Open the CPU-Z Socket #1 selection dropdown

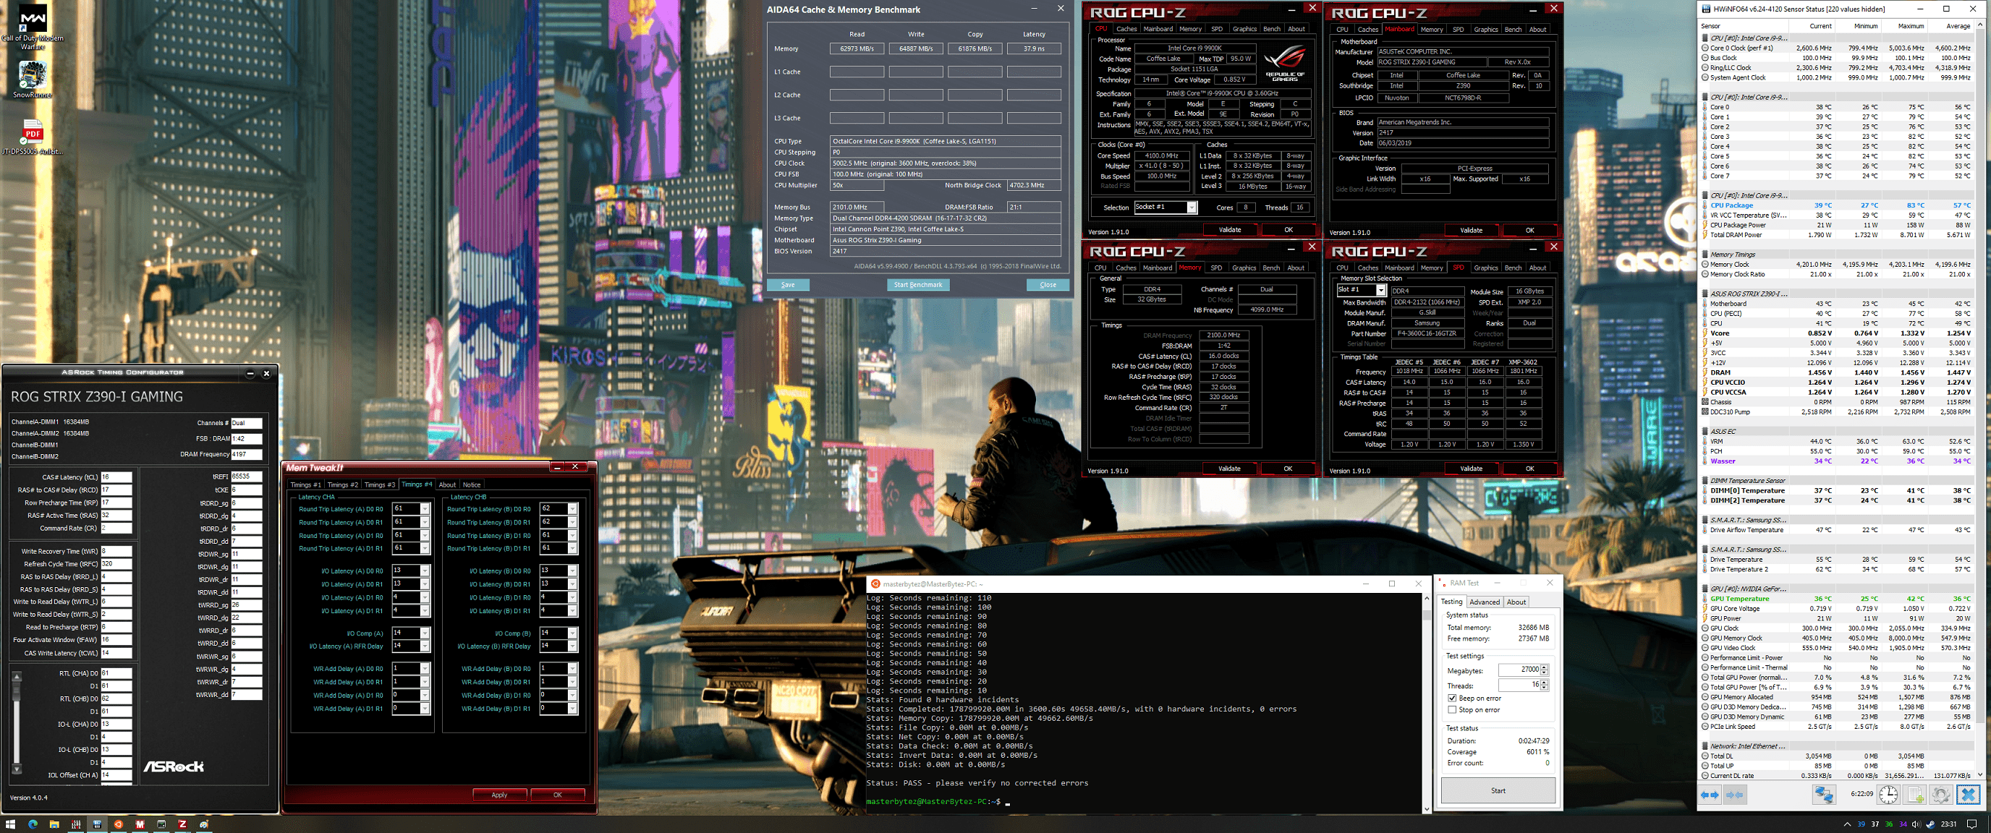[x=1192, y=207]
